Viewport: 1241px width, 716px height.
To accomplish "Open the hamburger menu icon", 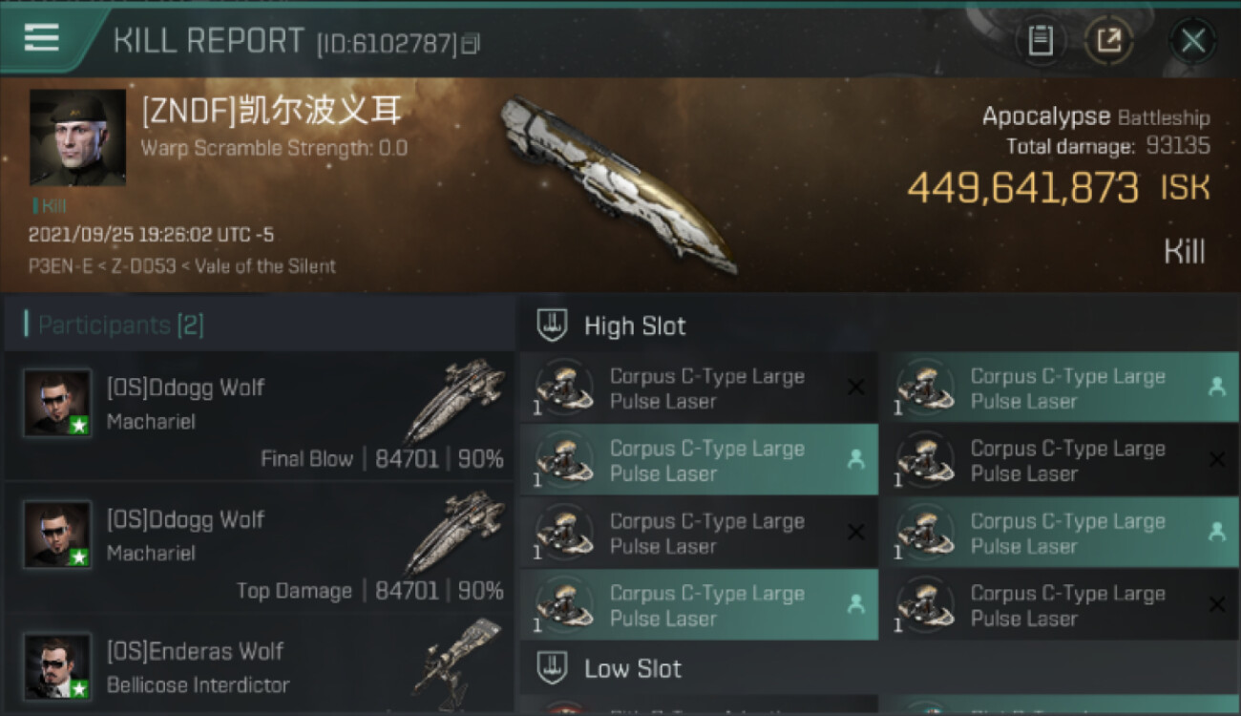I will (40, 37).
